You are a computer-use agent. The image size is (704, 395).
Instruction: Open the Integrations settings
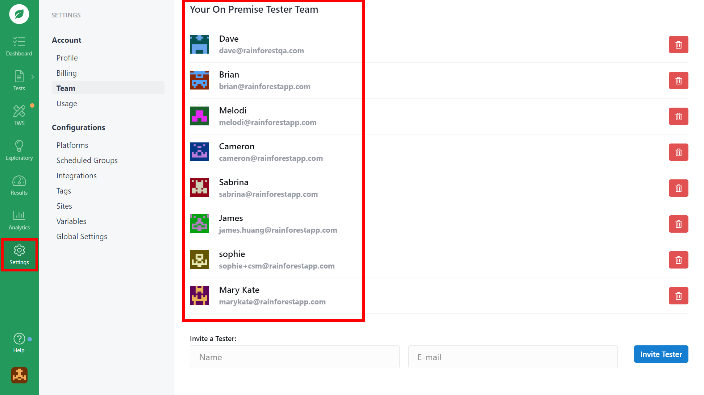point(76,176)
